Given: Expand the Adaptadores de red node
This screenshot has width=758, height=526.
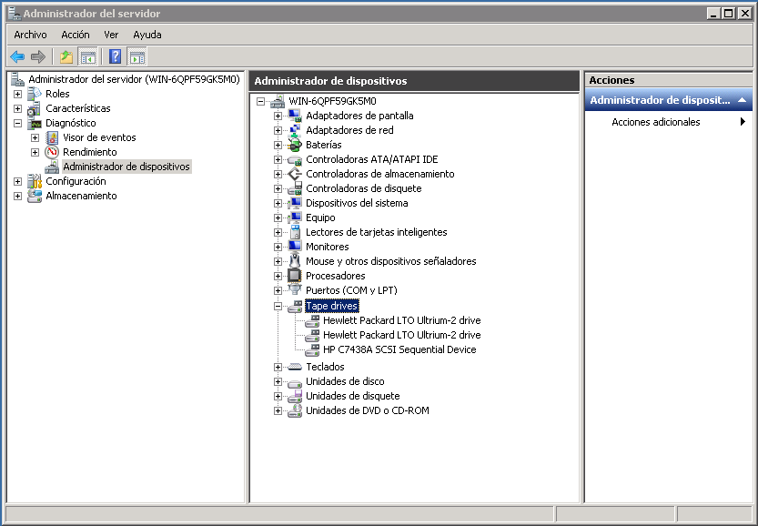Looking at the screenshot, I should pyautogui.click(x=278, y=130).
